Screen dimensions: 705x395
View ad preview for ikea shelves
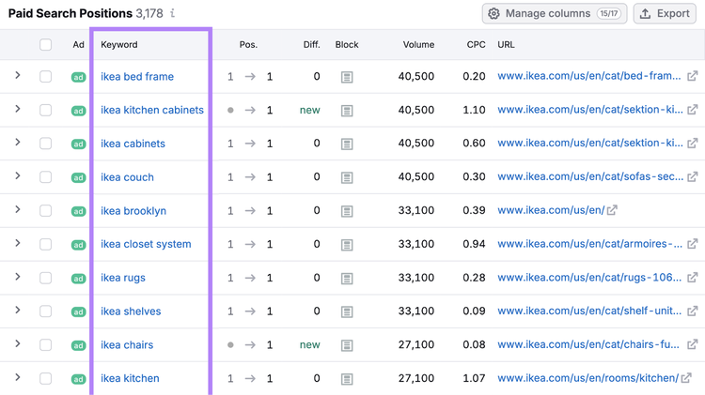coord(78,311)
